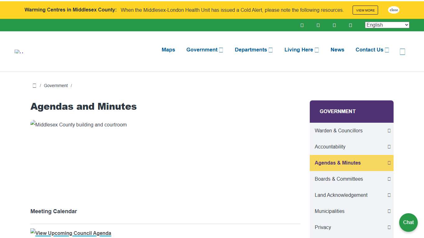Screen dimensions: 424x238
Task: Click the third social media icon in the green bar
Action: pyautogui.click(x=334, y=25)
